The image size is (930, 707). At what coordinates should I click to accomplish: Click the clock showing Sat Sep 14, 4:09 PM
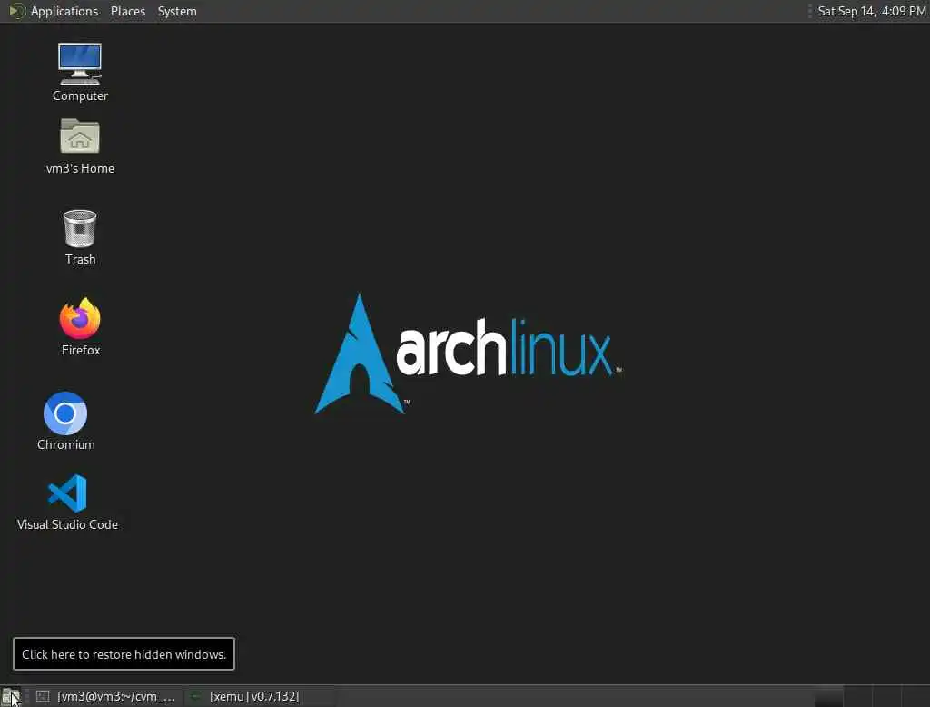871,11
